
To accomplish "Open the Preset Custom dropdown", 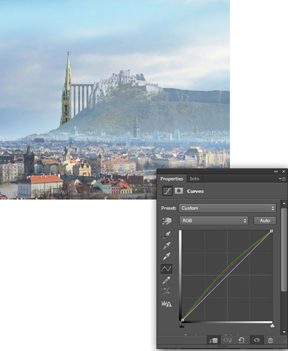I will tap(227, 208).
